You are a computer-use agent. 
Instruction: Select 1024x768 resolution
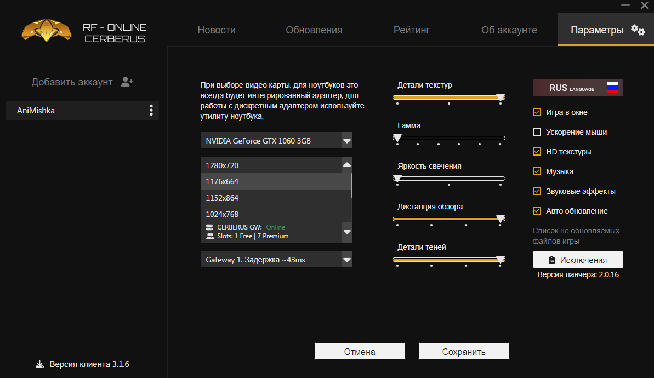pos(276,214)
